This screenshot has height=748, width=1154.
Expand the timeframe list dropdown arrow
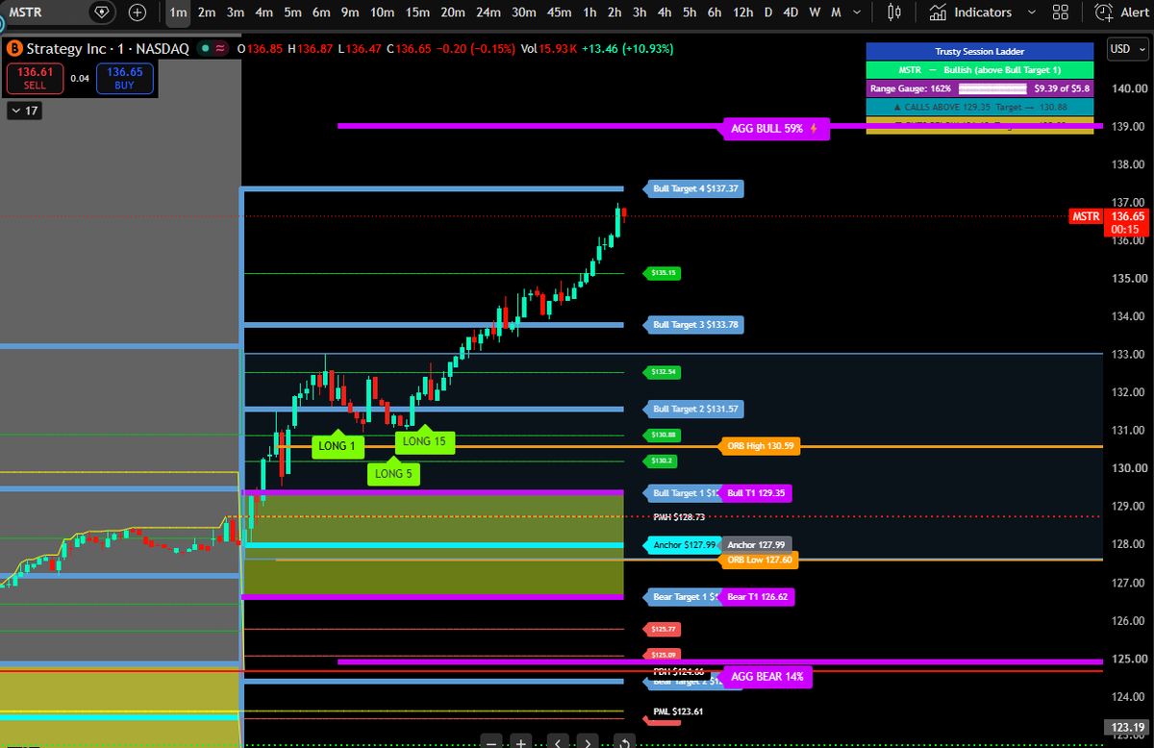(x=859, y=12)
